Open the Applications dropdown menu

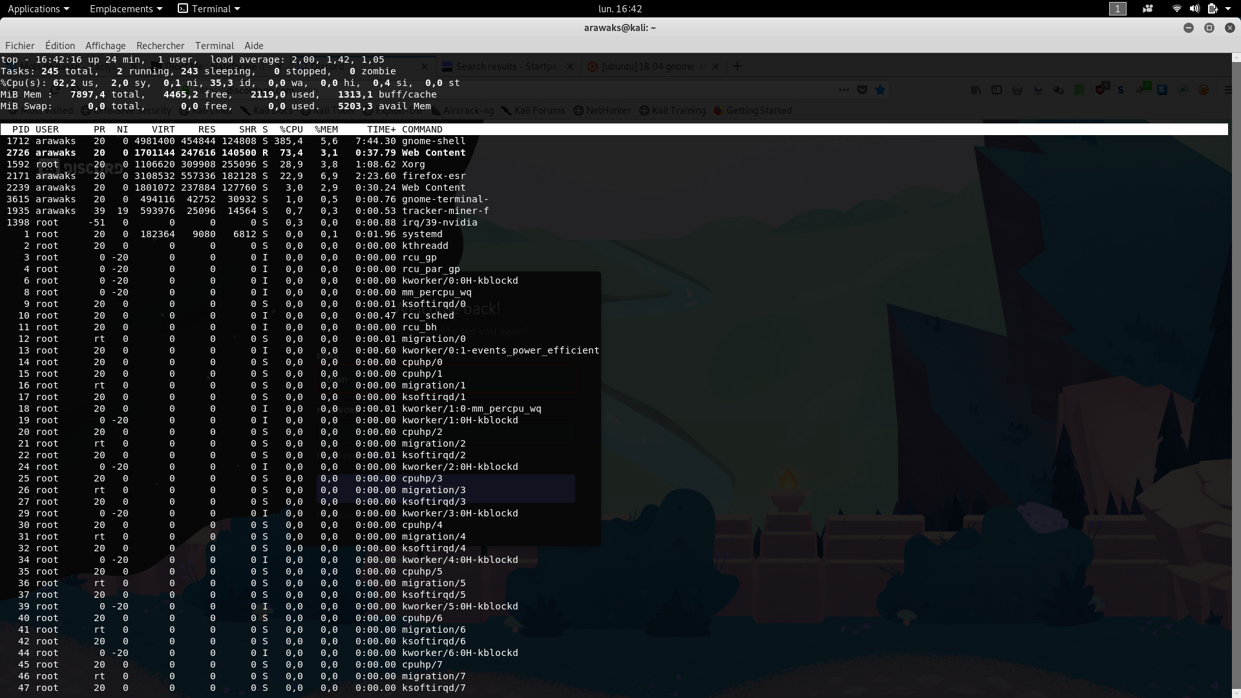coord(38,8)
